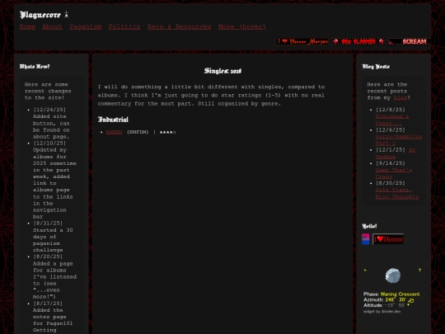Click the SCREAM banner badge
Image resolution: width=445 pixels, height=334 pixels.
tap(410, 41)
